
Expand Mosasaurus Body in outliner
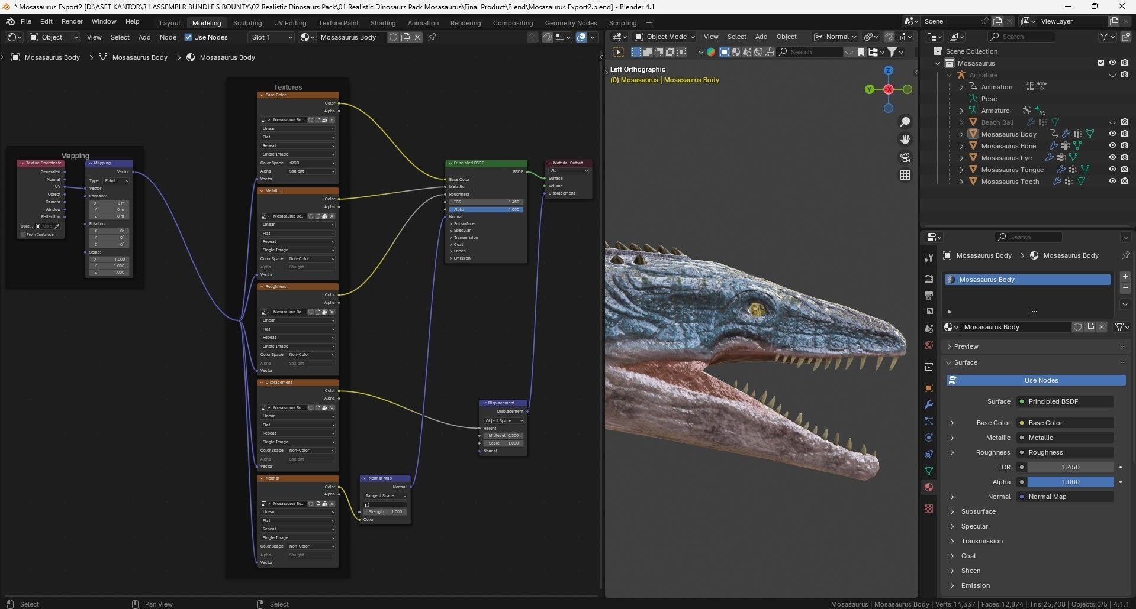(x=961, y=134)
